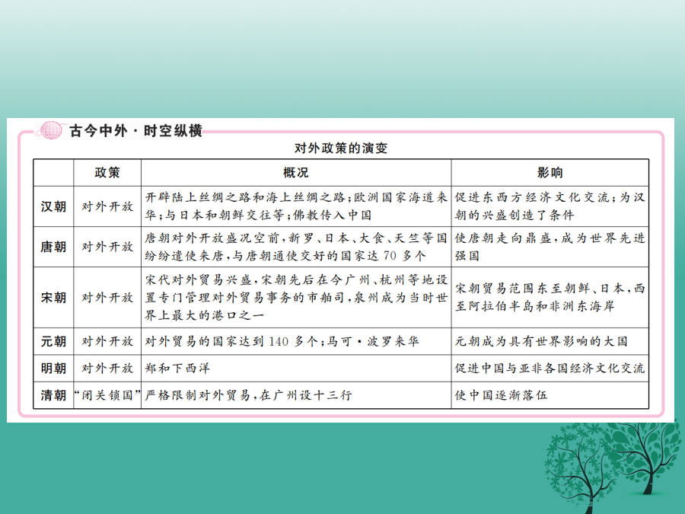Click the 元朝成为具有世界影响的大国 cell

tap(550, 342)
